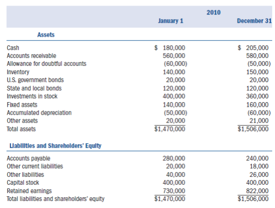This screenshot has width=275, height=208.
Task: Select Inventory December value 150,000
Action: [257, 72]
